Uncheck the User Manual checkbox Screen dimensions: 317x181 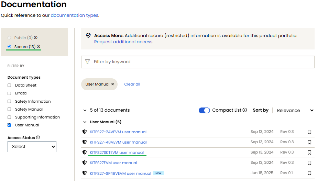pos(9,125)
